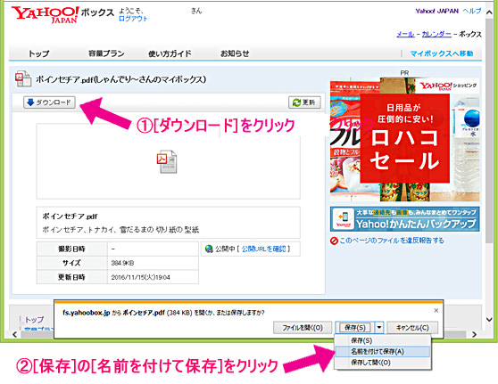Image resolution: width=498 pixels, height=384 pixels.
Task: Click the file size value 384.9KB
Action: click(x=122, y=263)
